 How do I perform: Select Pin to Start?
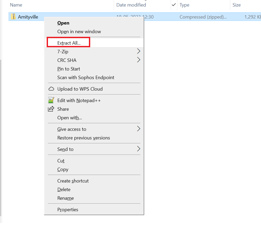click(x=69, y=69)
